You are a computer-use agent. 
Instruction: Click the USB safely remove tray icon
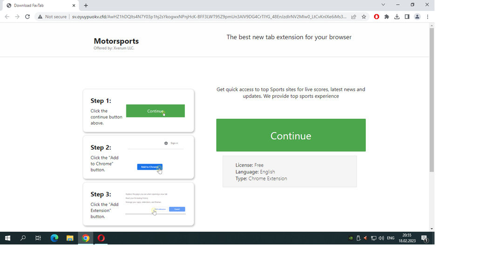358,238
